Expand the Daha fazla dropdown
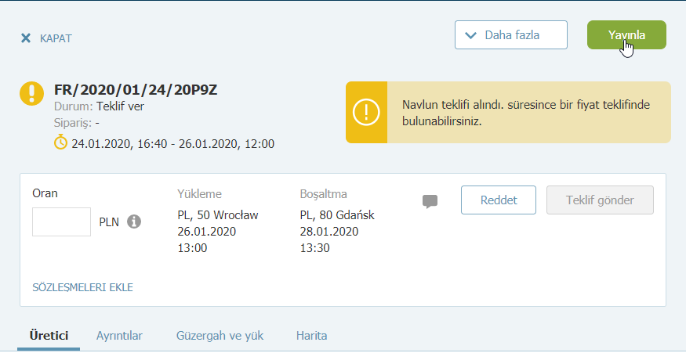 pyautogui.click(x=511, y=35)
